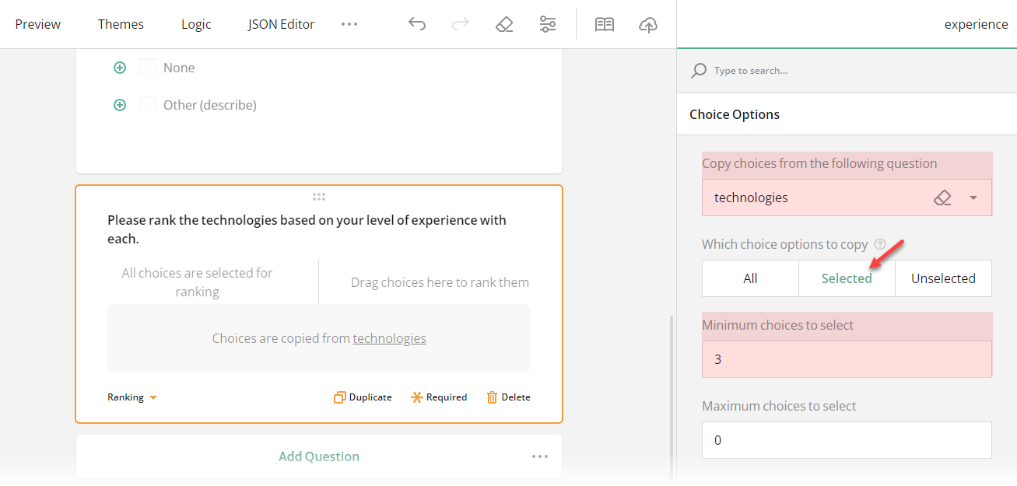Expand the technologies question dropdown
This screenshot has height=486, width=1017.
972,198
